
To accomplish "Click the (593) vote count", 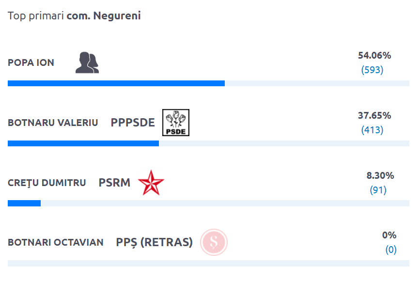I will coord(373,70).
